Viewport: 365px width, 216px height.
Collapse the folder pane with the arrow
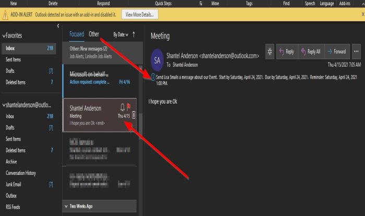coord(58,26)
